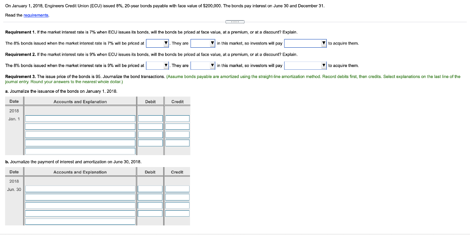Click 'Debit' header in June 30 table

pos(150,172)
